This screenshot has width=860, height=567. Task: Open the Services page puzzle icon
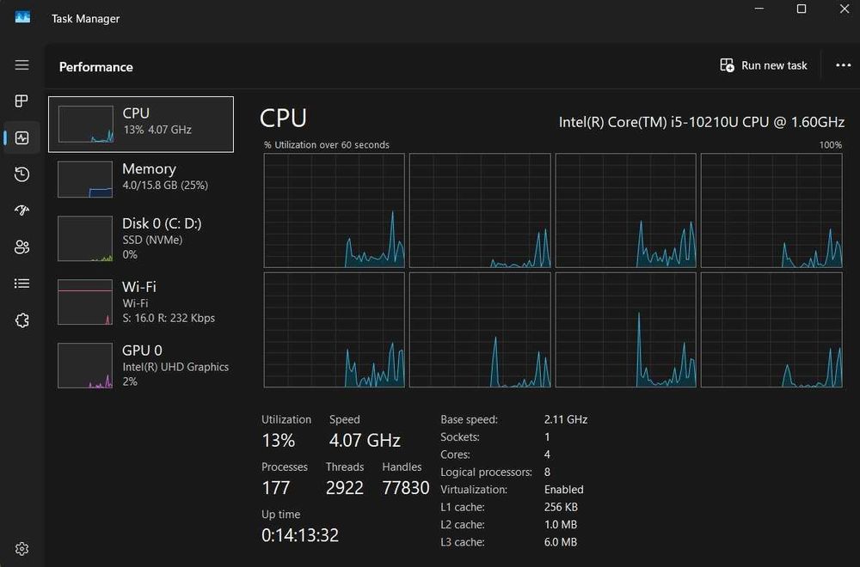(x=22, y=320)
